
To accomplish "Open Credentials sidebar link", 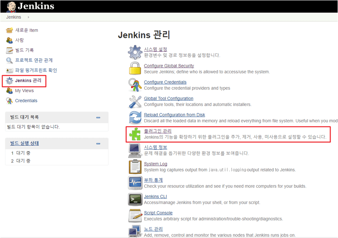I will [x=26, y=101].
